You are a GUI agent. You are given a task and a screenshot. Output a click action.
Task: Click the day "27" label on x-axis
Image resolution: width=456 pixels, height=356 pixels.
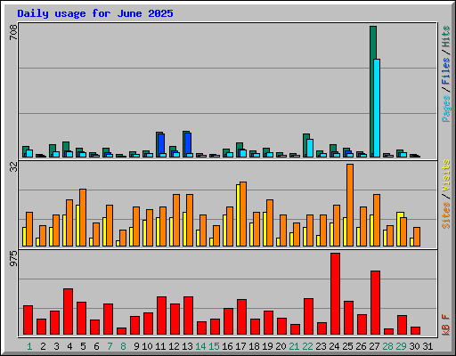coord(374,346)
